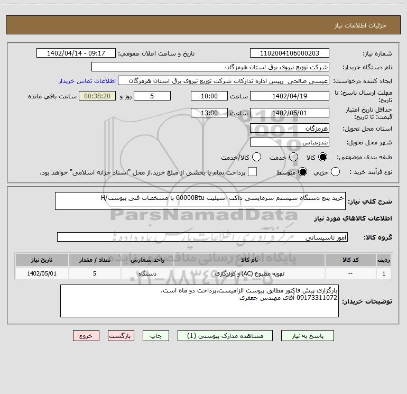407x394 pixels.
Task: Click the ردیف column header
Action: pyautogui.click(x=384, y=260)
